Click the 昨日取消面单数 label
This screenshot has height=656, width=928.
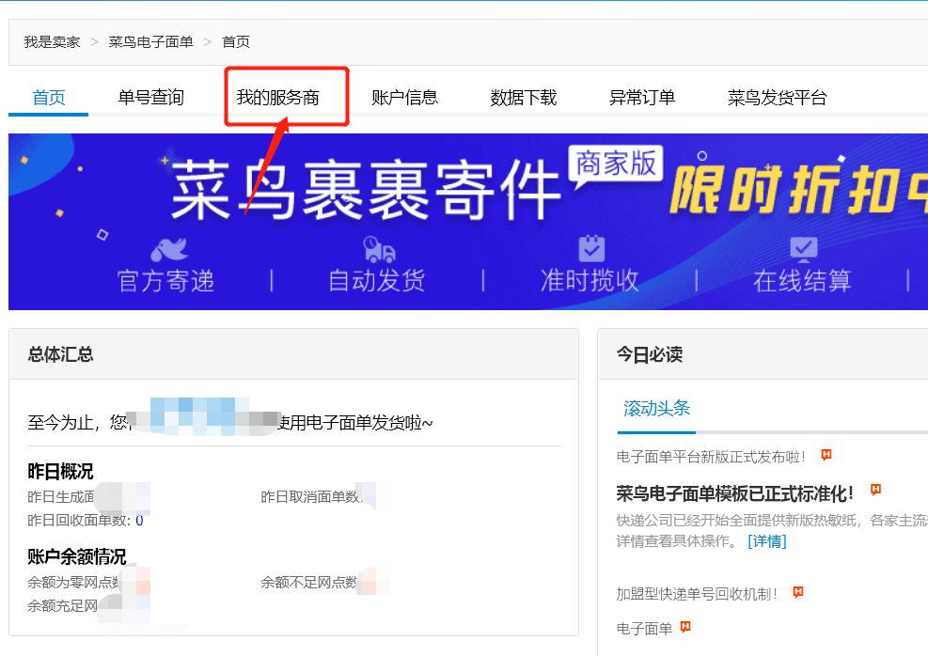pos(312,497)
